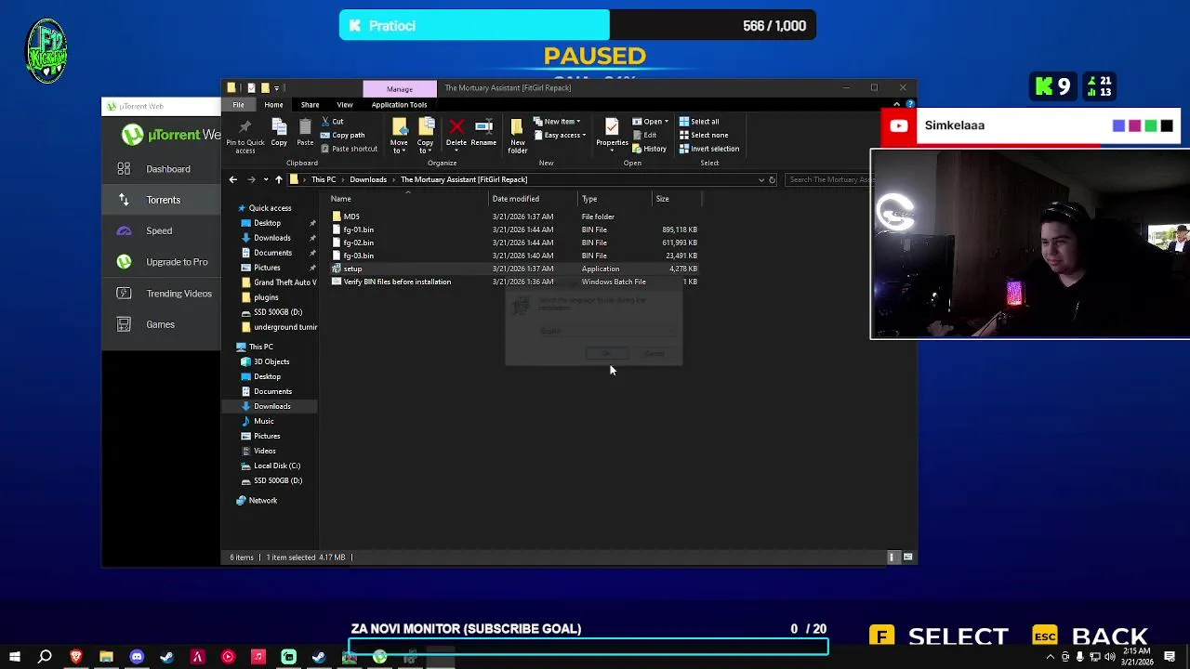The height and width of the screenshot is (669, 1190).
Task: Open Discord from the taskbar
Action: 137,657
